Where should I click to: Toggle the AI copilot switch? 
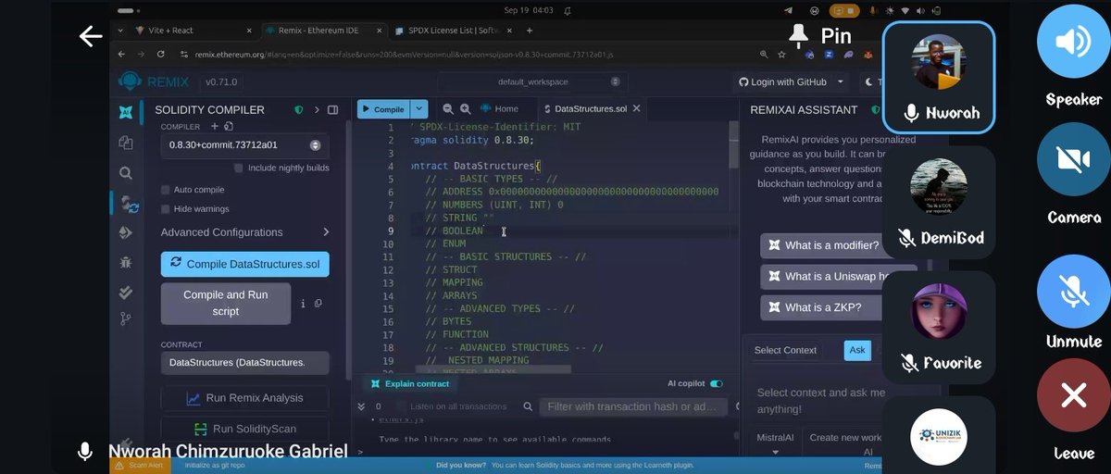point(716,384)
